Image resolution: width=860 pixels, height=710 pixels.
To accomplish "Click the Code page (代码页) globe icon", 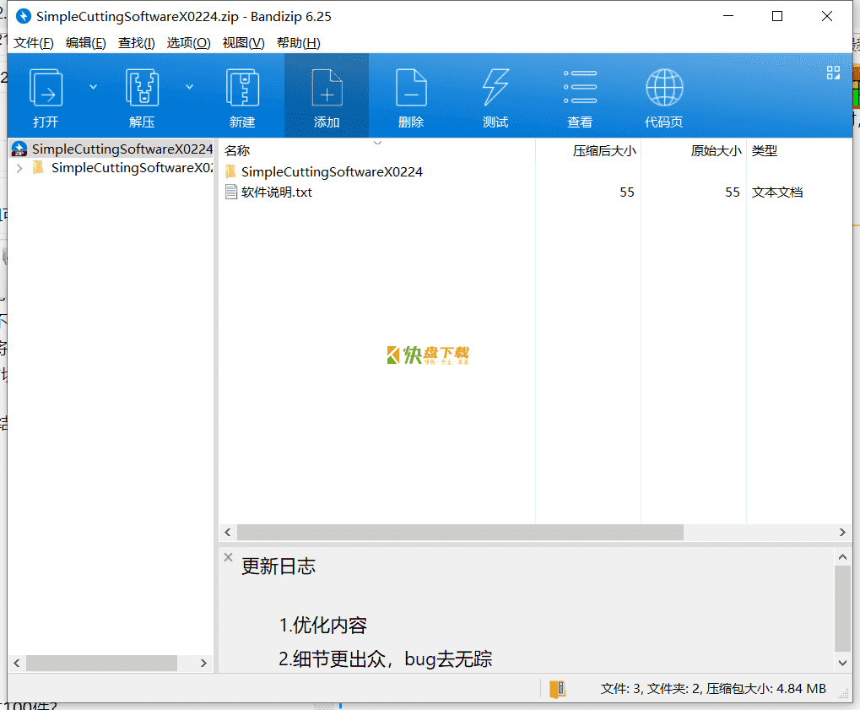I will coord(664,88).
